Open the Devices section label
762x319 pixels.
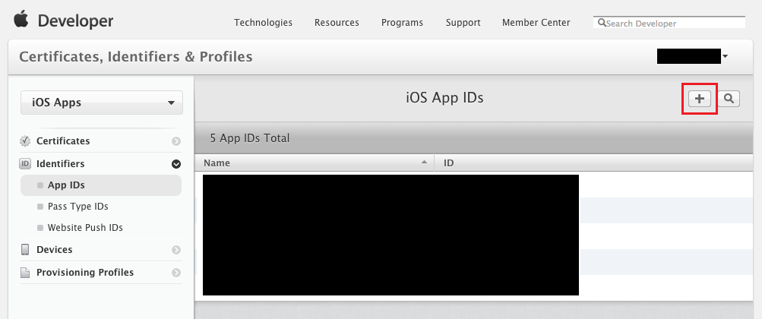pos(55,250)
